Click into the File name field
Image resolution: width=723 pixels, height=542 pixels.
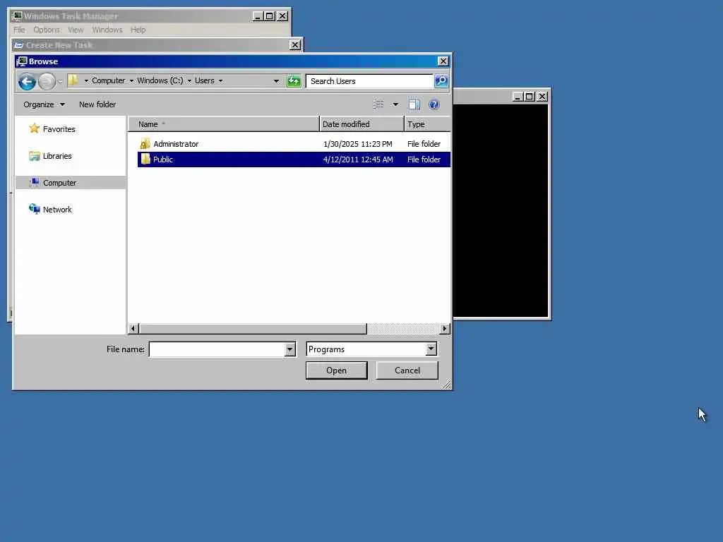[x=217, y=349]
